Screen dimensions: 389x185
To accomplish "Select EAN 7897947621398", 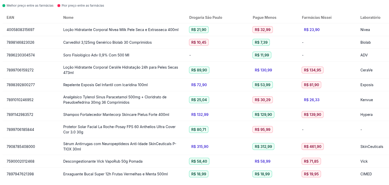I will (x=20, y=174).
